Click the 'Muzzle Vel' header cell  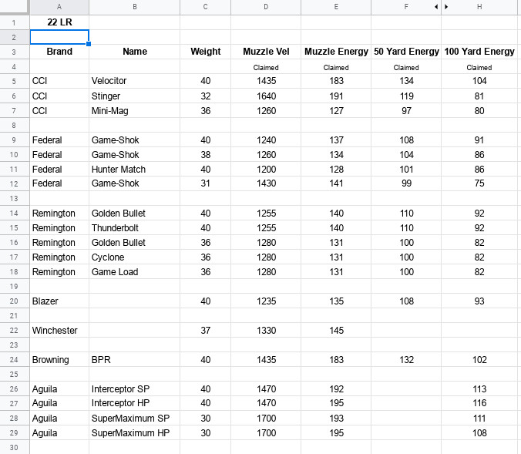pyautogui.click(x=266, y=52)
